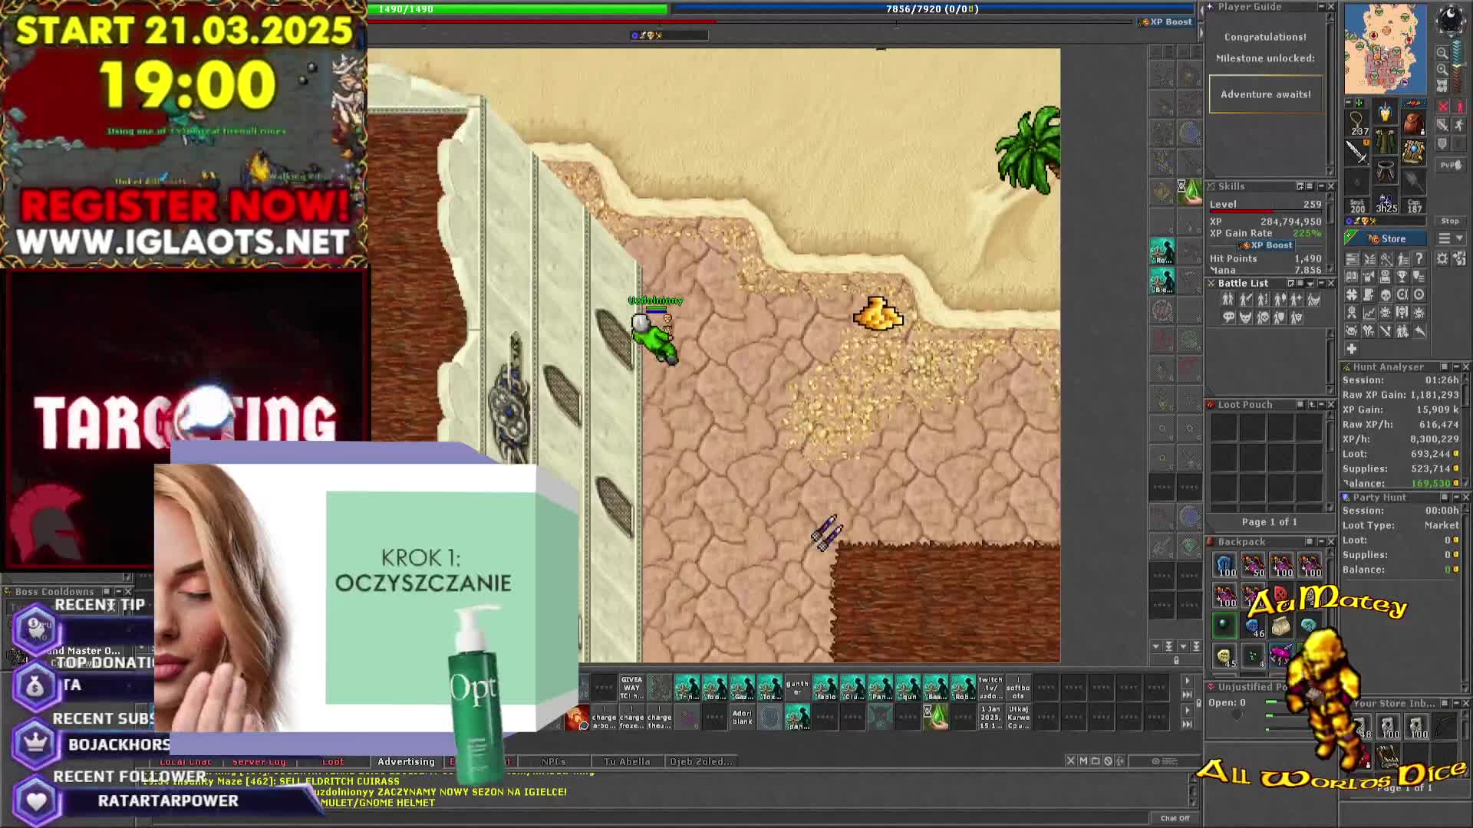Use the green potion in bottom action bar
Viewport: 1473px width, 828px height.
936,717
